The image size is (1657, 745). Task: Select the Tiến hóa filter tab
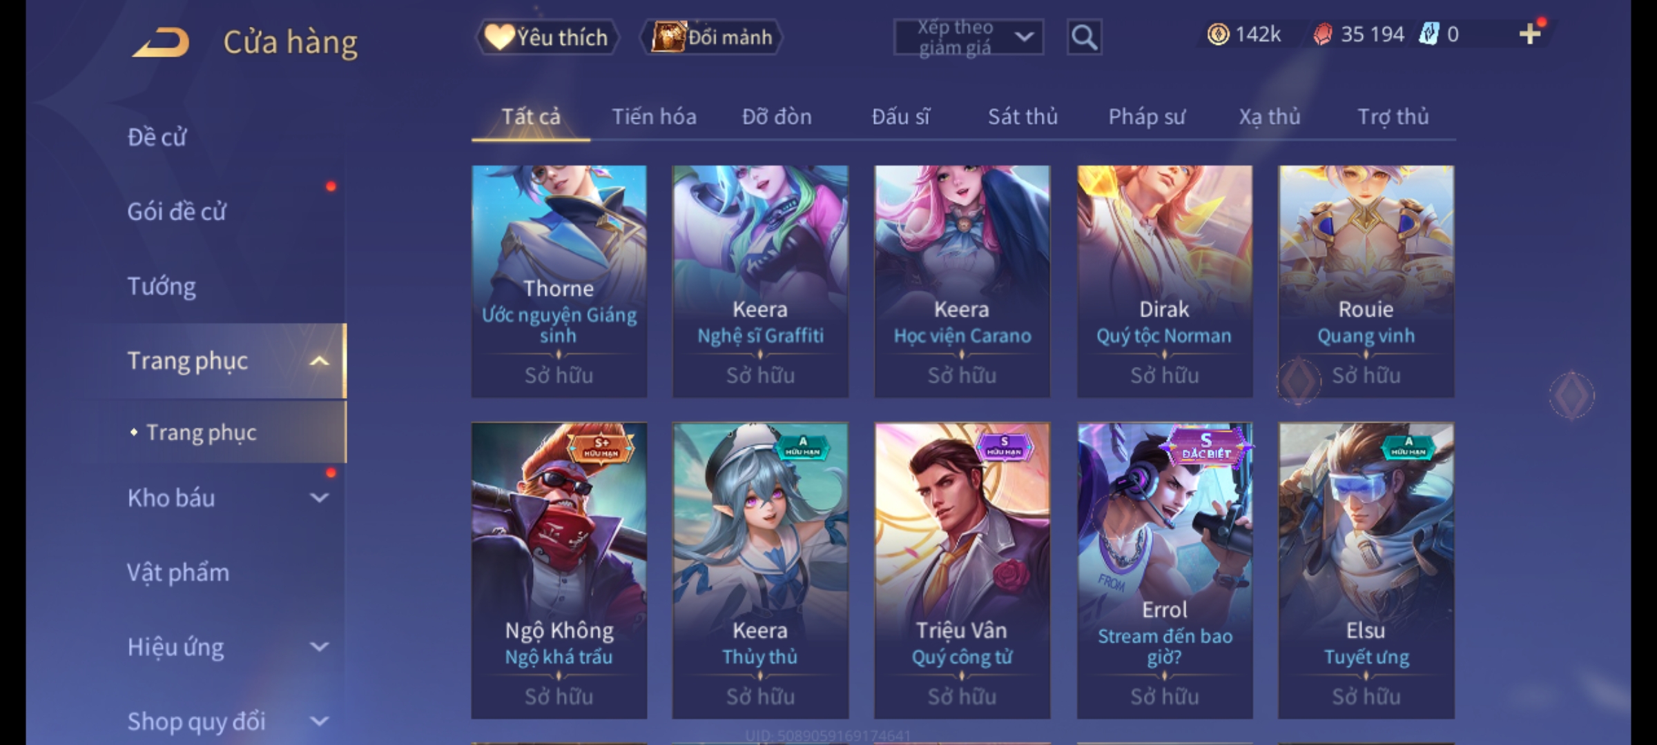tap(654, 117)
